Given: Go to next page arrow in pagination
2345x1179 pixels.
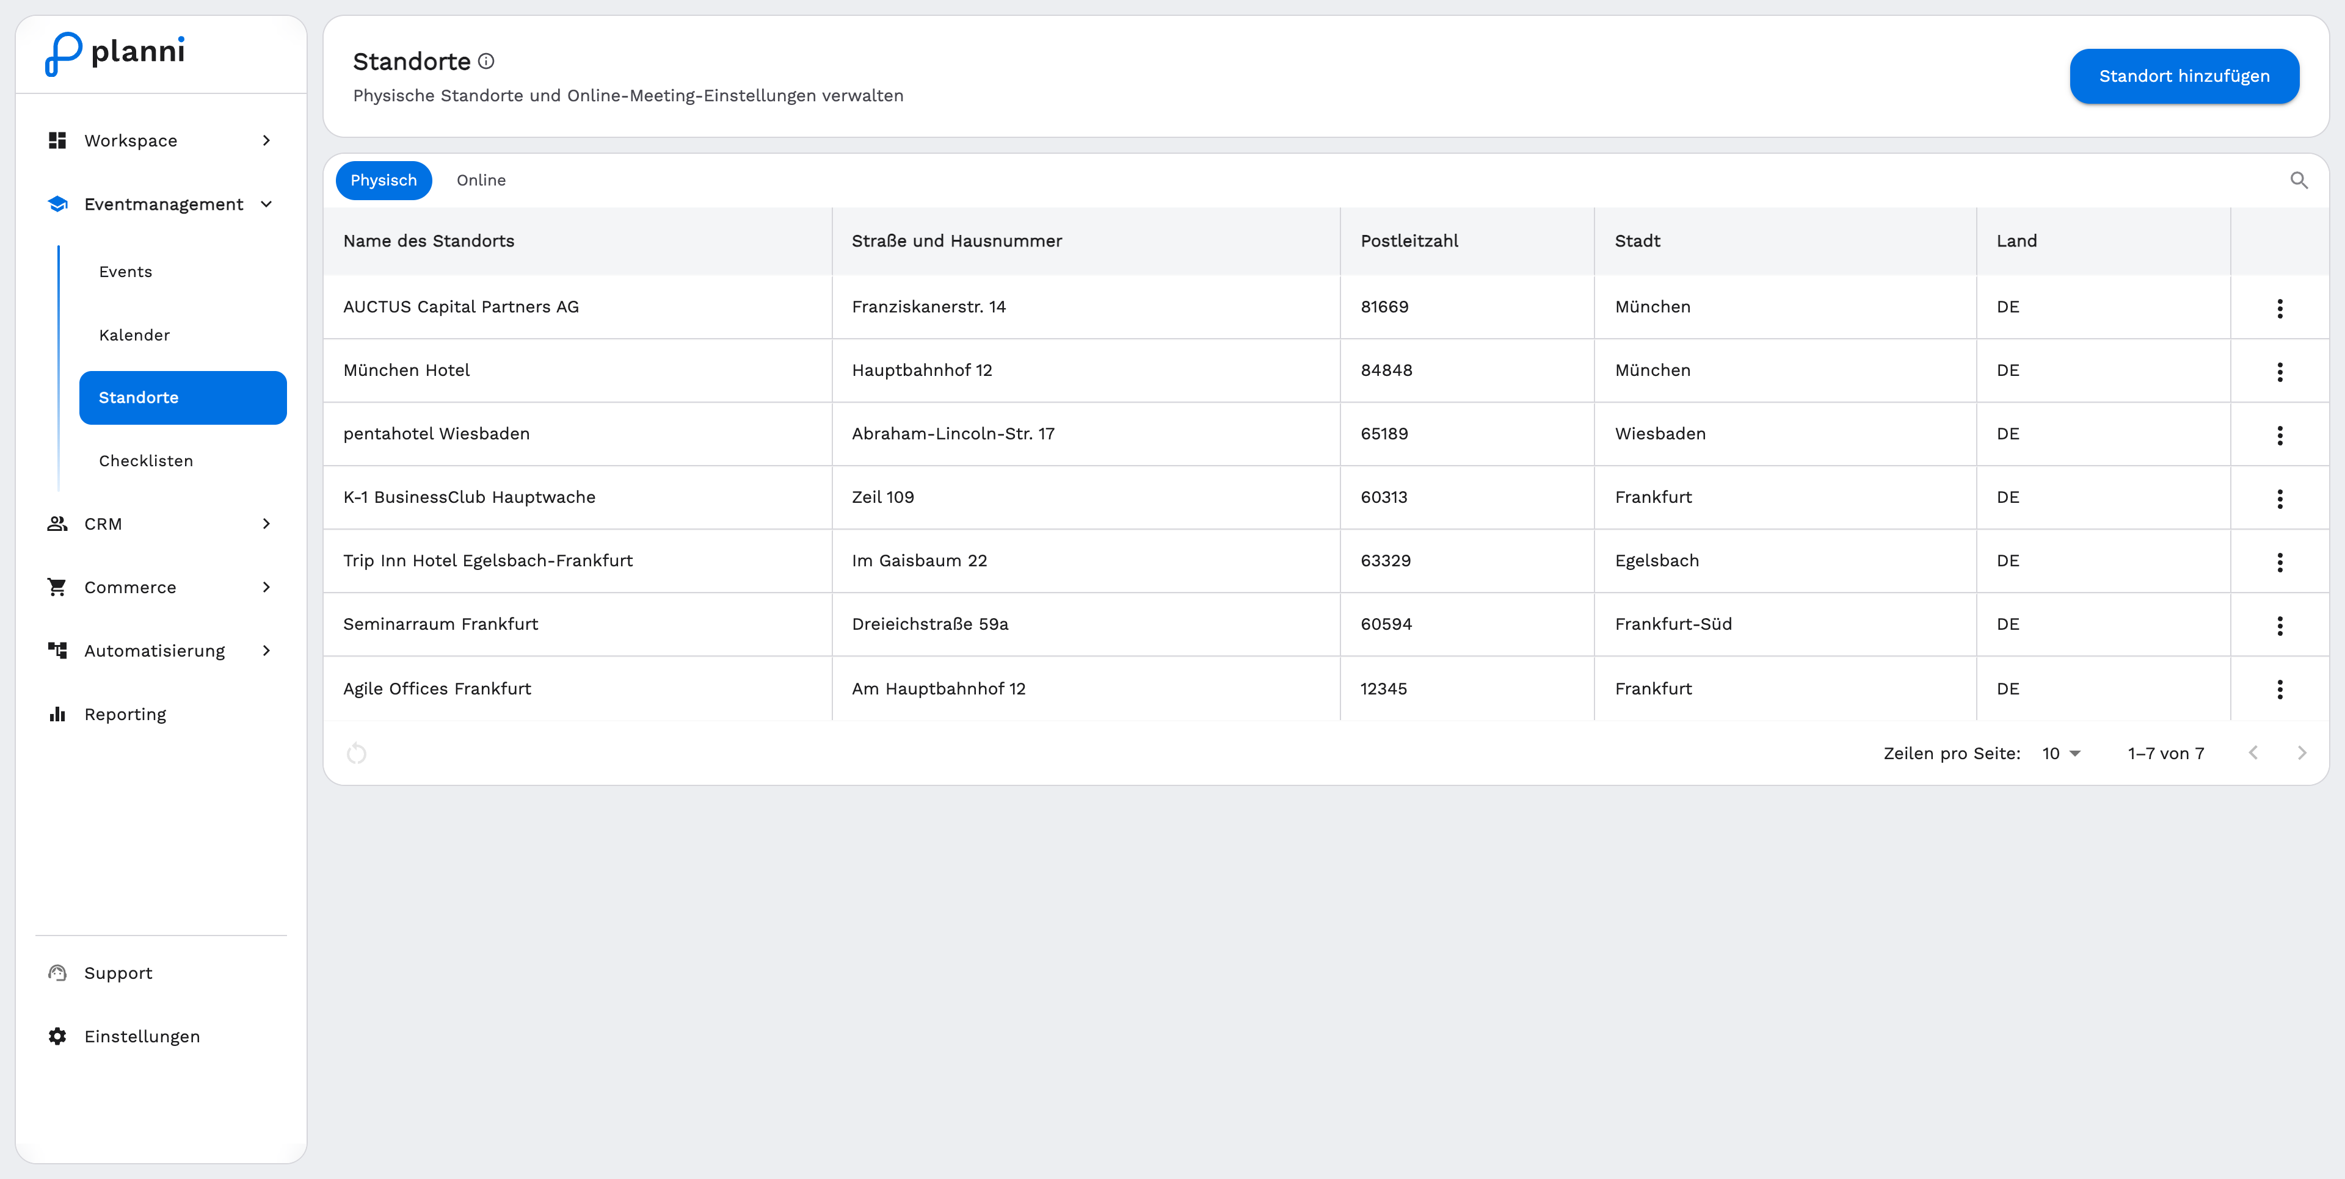Looking at the screenshot, I should coord(2301,752).
